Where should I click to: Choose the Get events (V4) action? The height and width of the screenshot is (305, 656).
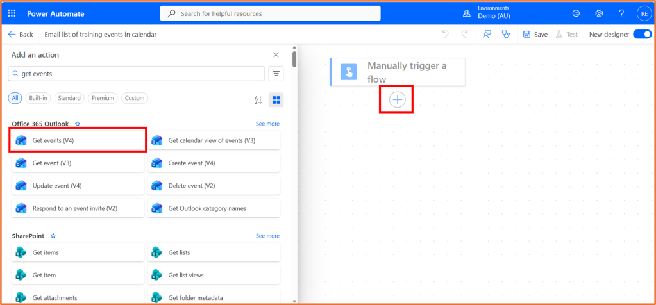(x=78, y=140)
